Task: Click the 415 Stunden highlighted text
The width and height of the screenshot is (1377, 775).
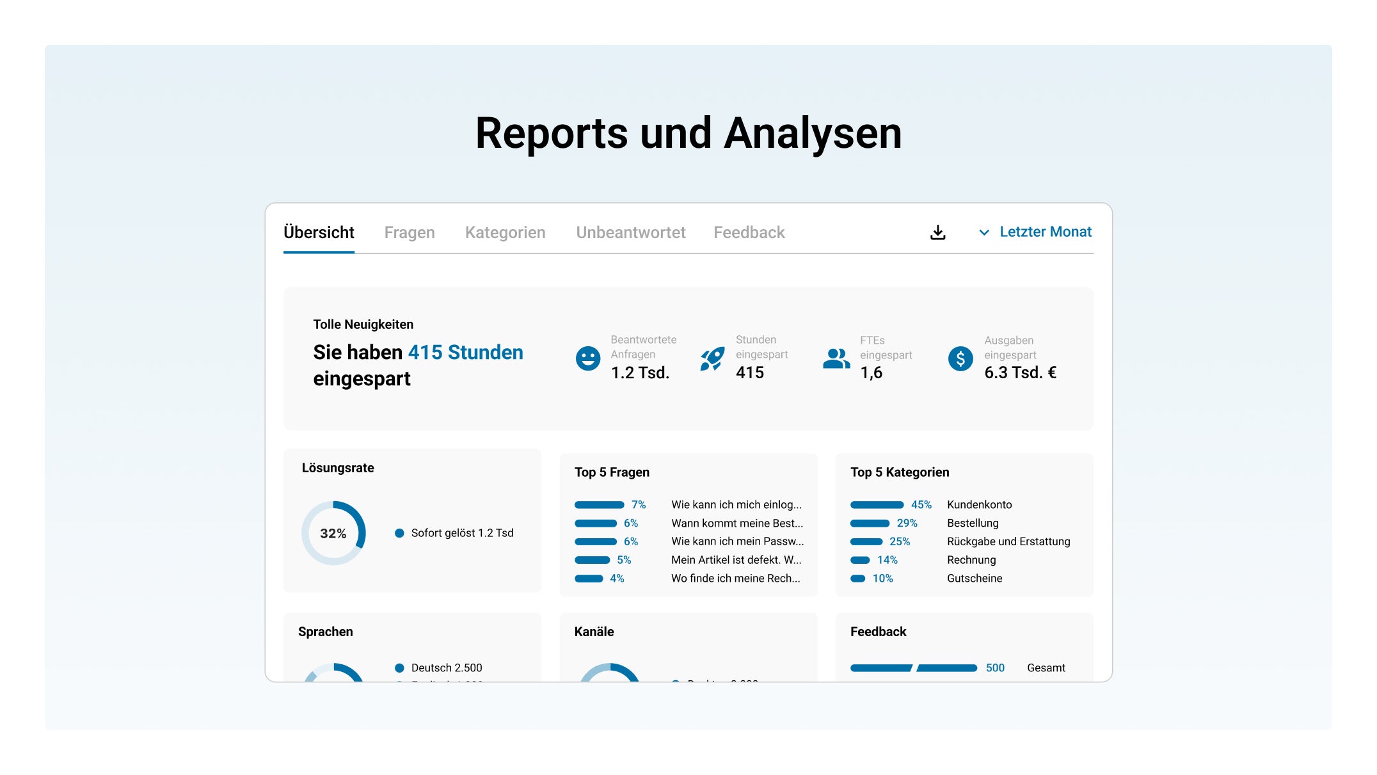Action: (465, 353)
